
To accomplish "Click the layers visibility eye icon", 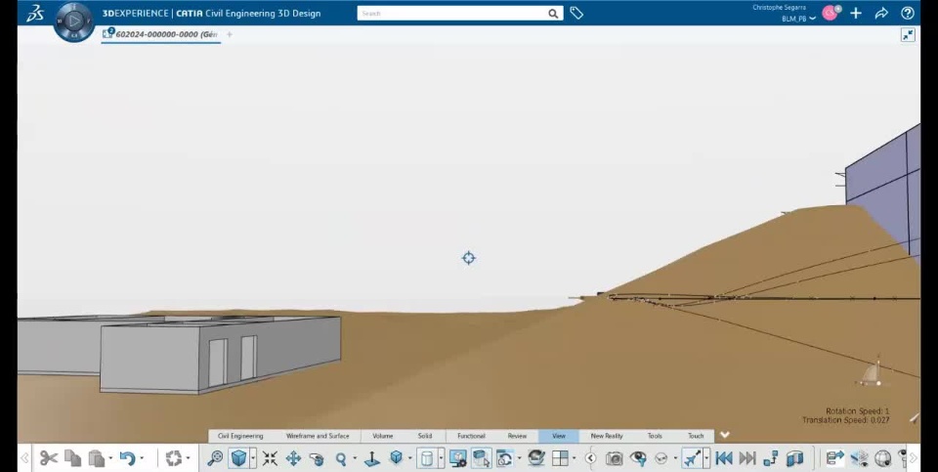I will click(x=859, y=459).
